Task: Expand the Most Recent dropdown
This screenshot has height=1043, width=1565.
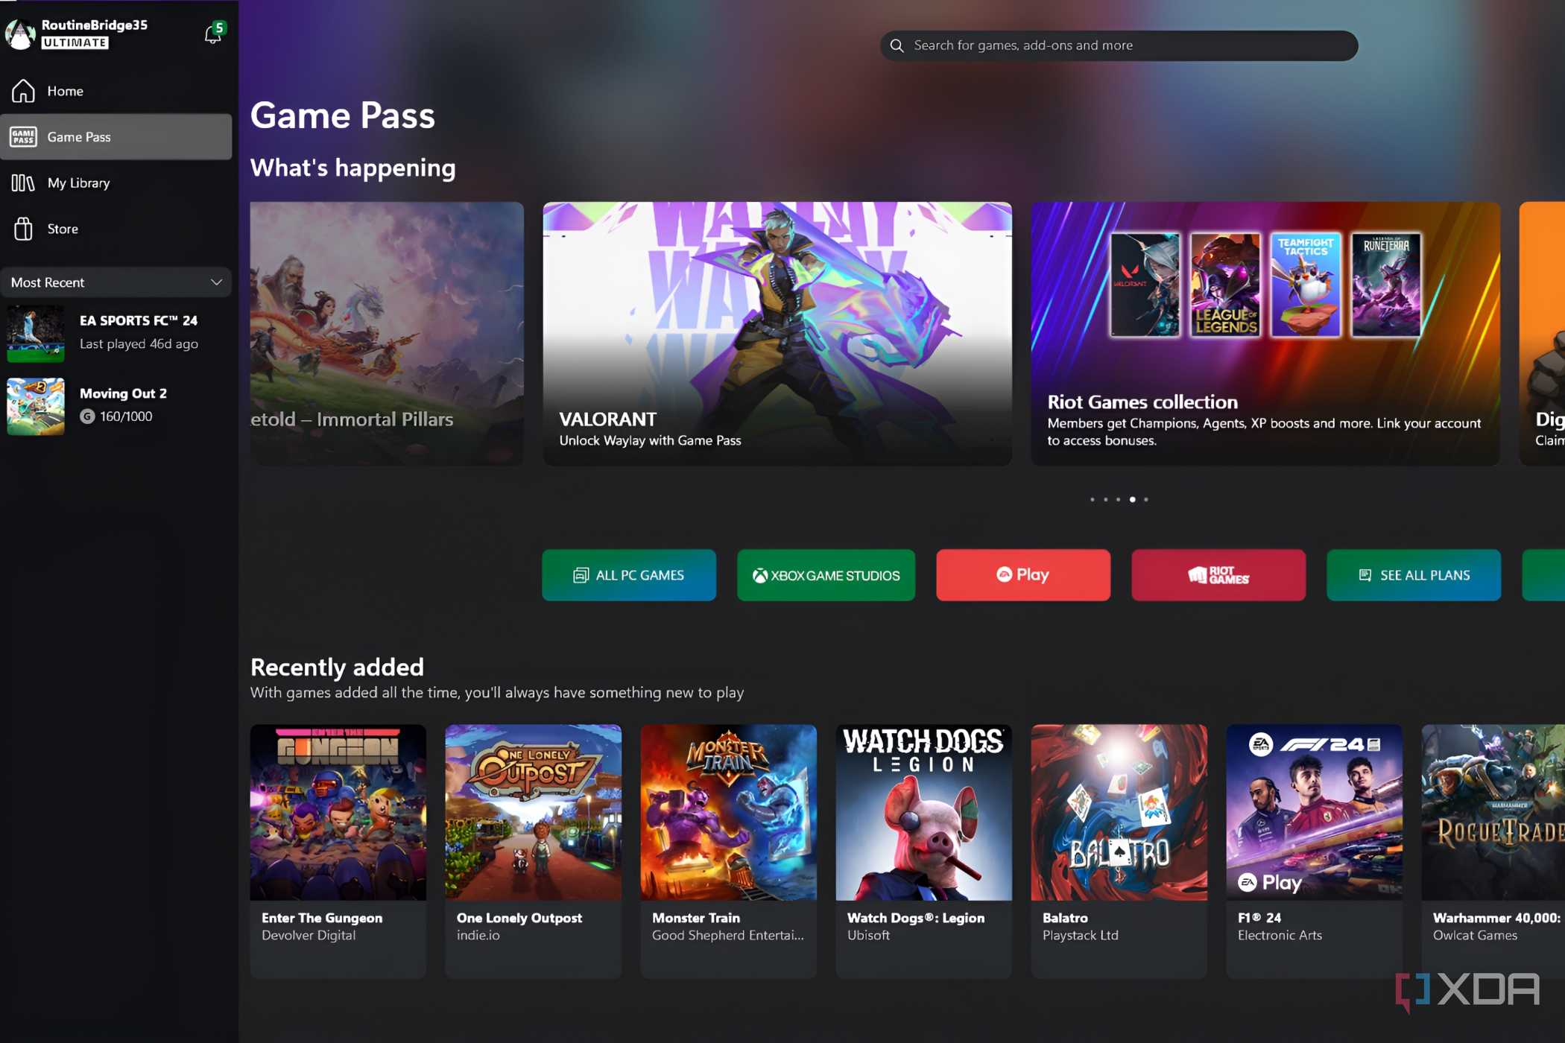Action: pyautogui.click(x=116, y=282)
